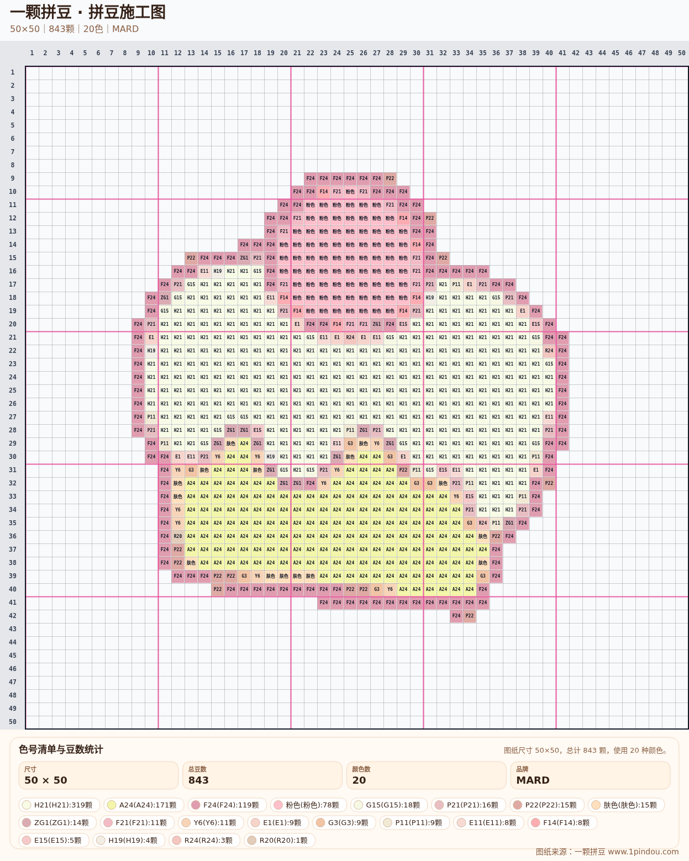Click the F24 bead cell in row 42
689x861 pixels.
tap(456, 616)
